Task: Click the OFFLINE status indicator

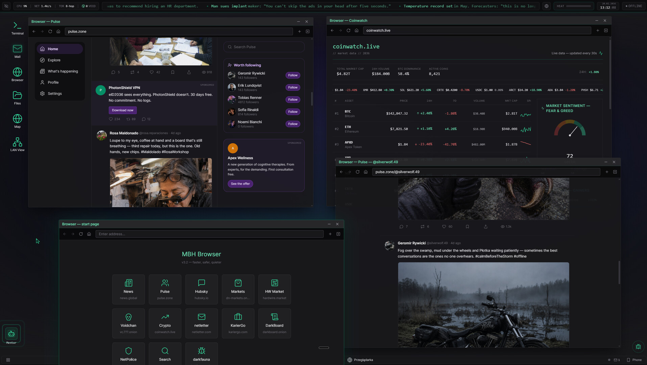Action: 634,6
